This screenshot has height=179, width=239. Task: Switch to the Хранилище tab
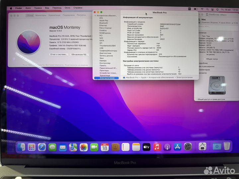54,15
